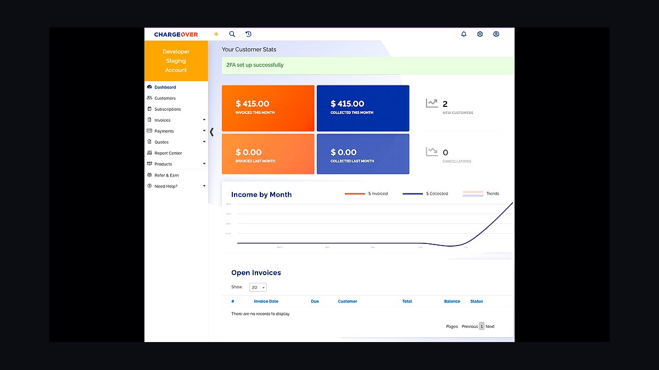Click the Refer & Earn gift icon
This screenshot has height=370, width=659.
click(149, 175)
